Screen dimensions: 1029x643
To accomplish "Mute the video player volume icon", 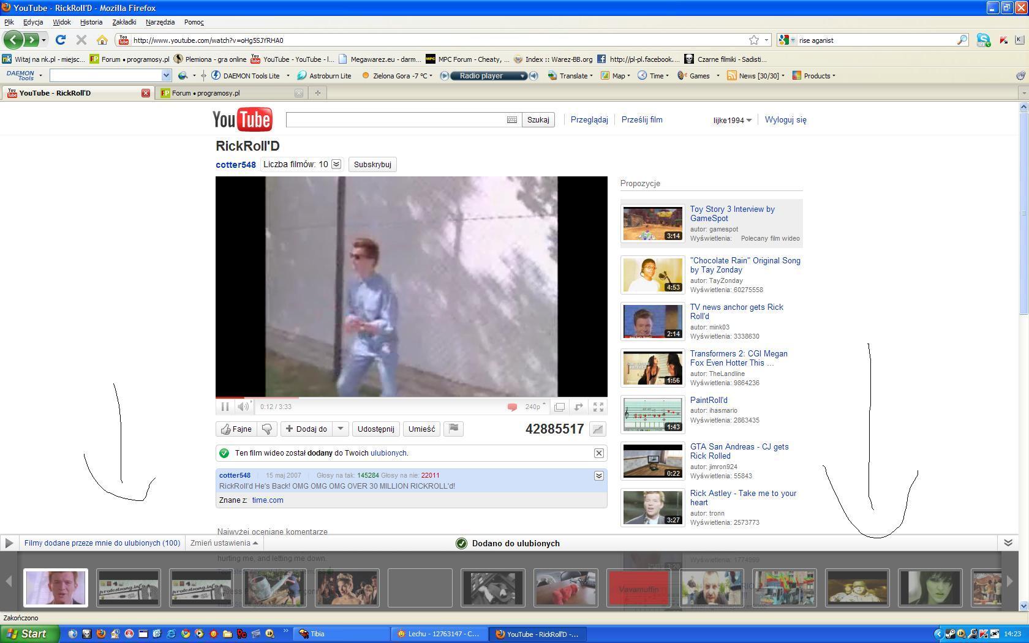I will click(243, 407).
